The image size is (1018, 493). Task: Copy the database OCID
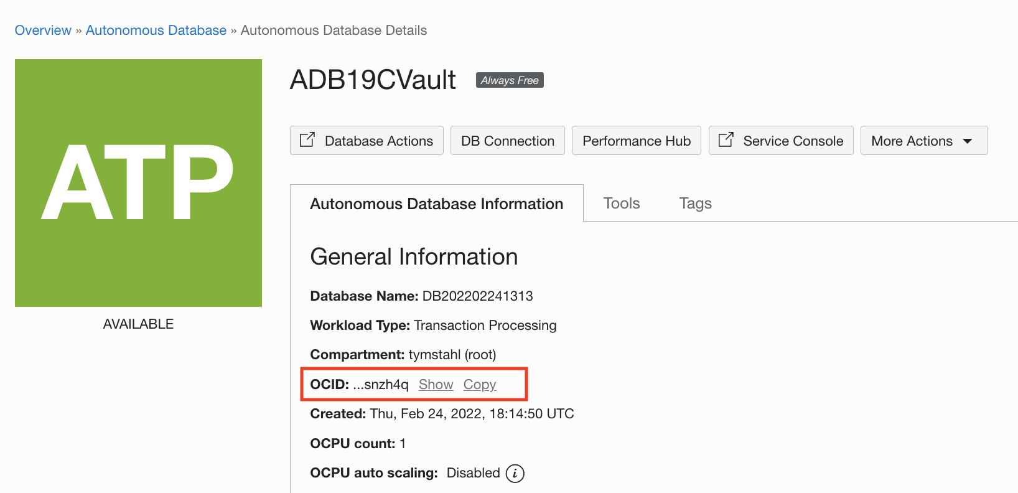(479, 384)
